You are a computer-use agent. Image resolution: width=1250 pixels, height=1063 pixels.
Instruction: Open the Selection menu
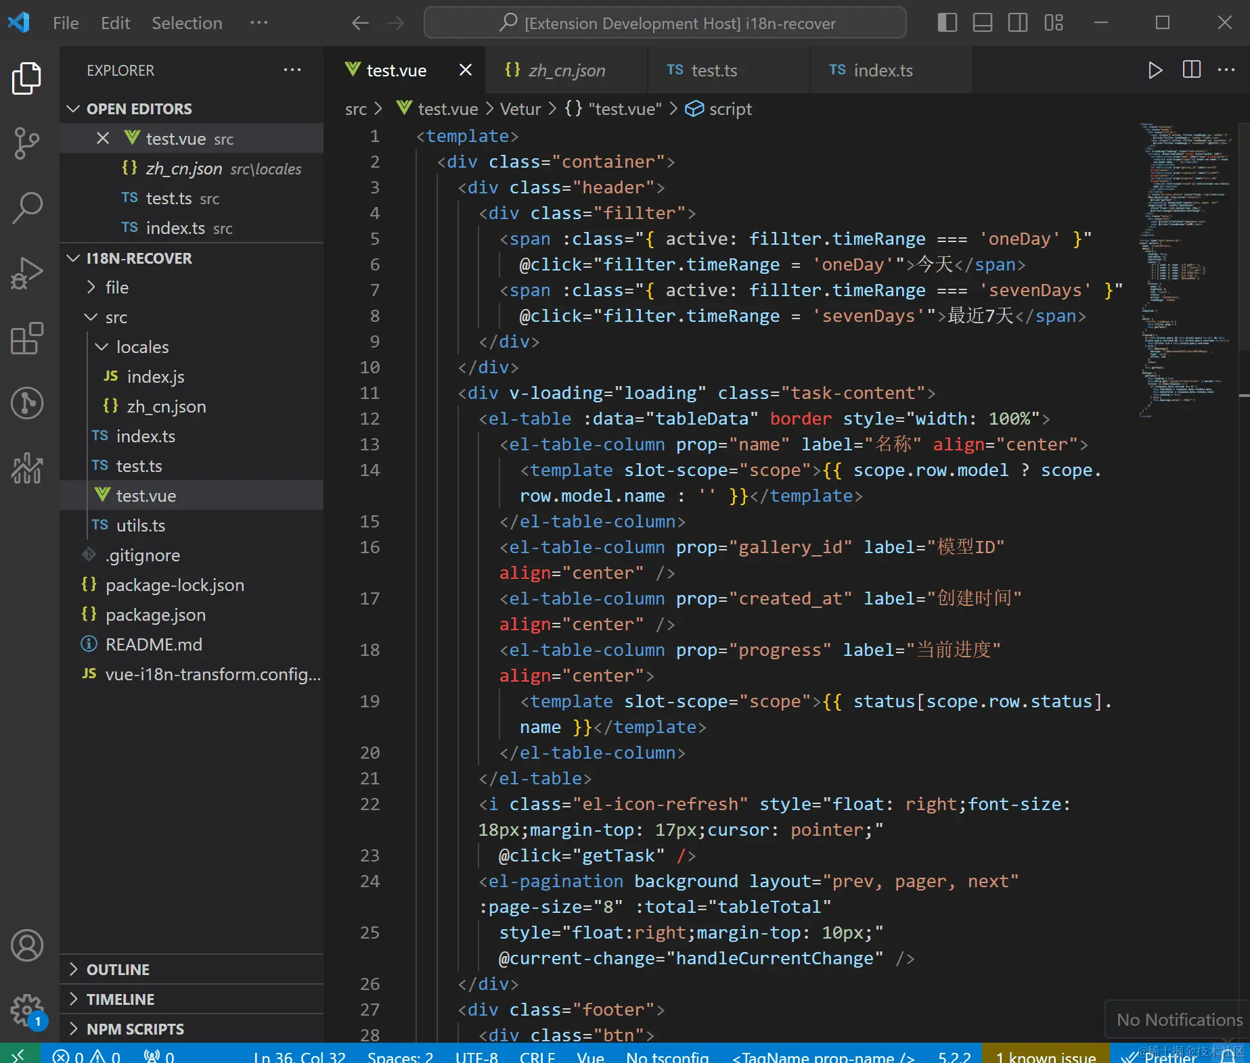point(187,23)
